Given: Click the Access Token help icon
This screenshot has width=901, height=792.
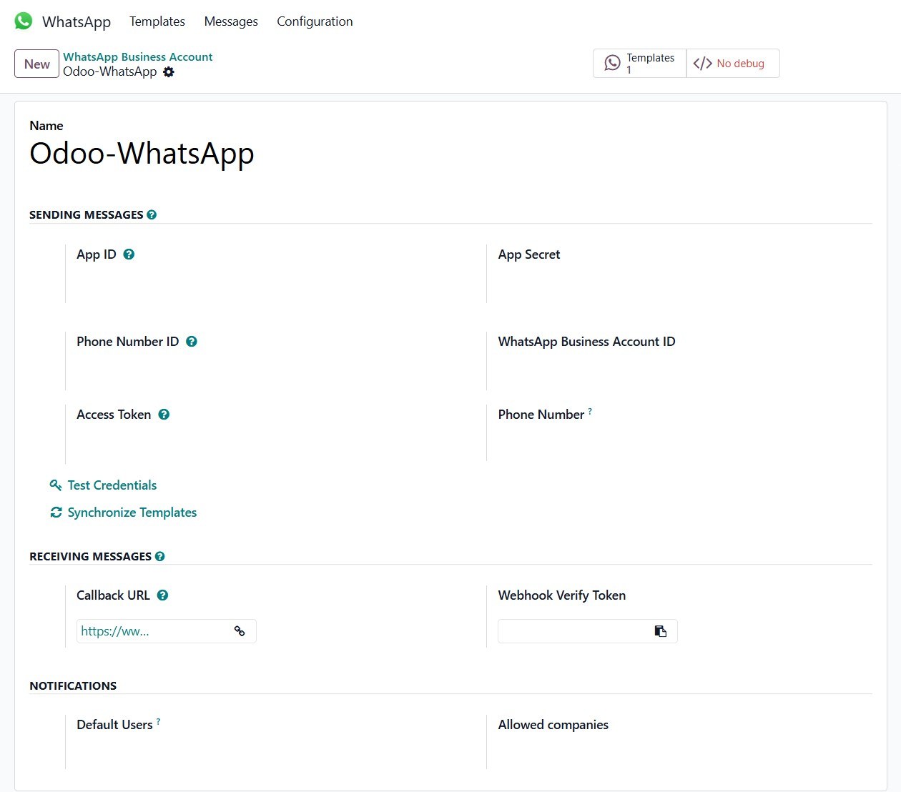Looking at the screenshot, I should (164, 415).
